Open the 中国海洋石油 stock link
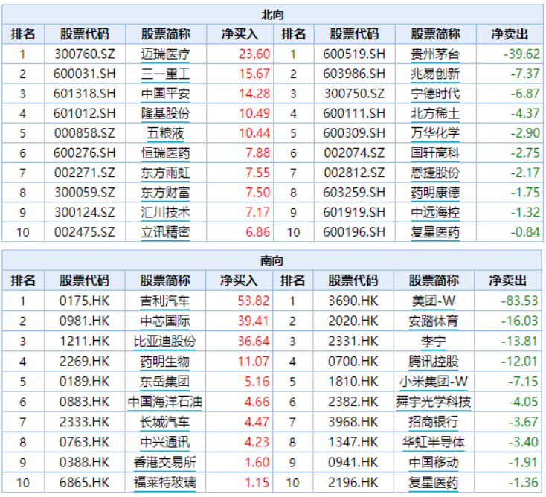The height and width of the screenshot is (497, 546). click(x=164, y=402)
